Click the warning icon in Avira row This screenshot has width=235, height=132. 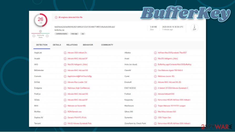point(155,64)
